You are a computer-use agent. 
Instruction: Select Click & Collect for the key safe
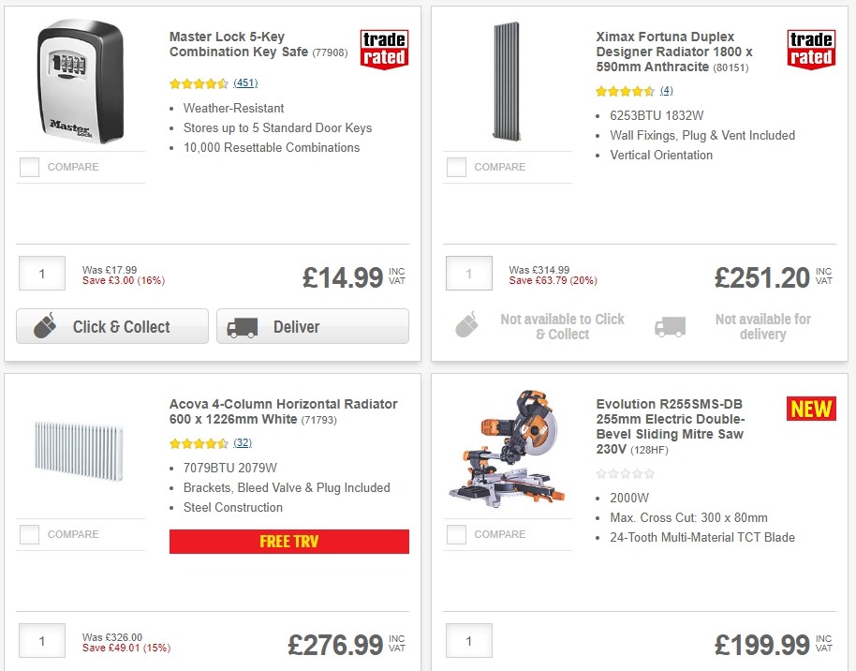111,327
